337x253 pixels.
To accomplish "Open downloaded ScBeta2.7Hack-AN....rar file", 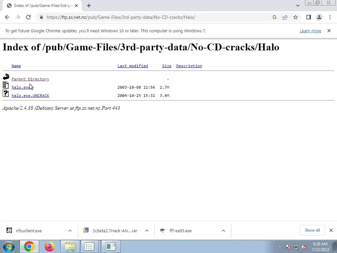I will 115,231.
